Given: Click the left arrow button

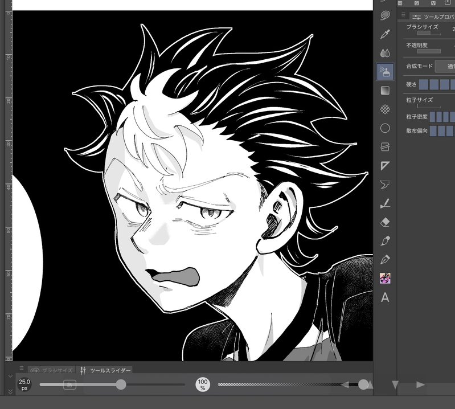Looking at the screenshot, I should tap(345, 385).
